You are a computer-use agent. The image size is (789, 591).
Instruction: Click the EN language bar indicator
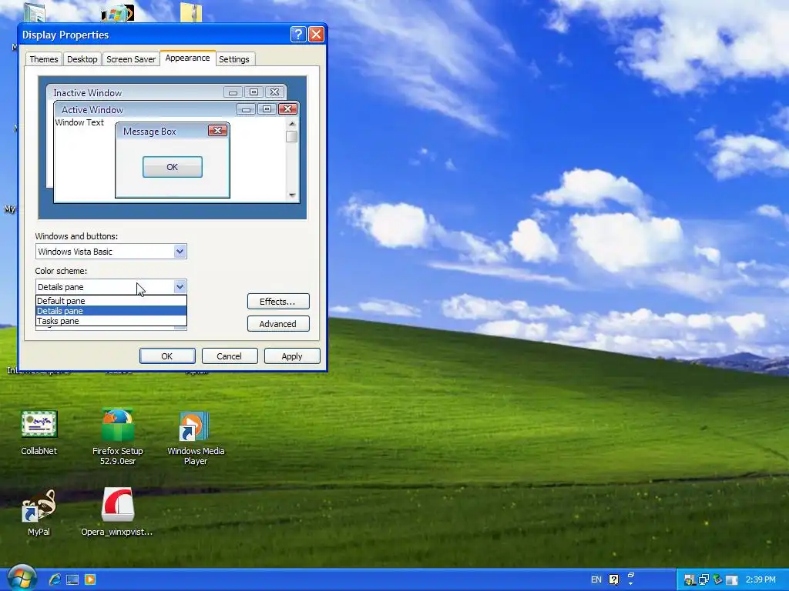[596, 579]
